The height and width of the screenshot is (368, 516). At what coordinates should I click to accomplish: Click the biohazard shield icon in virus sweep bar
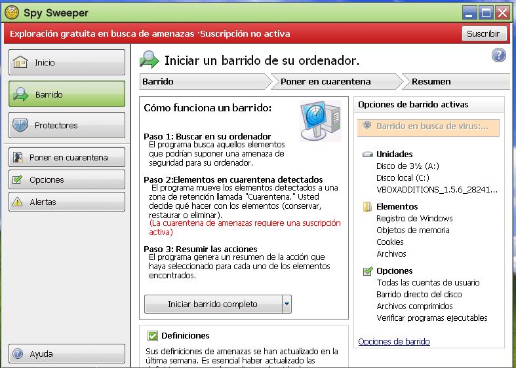(367, 126)
